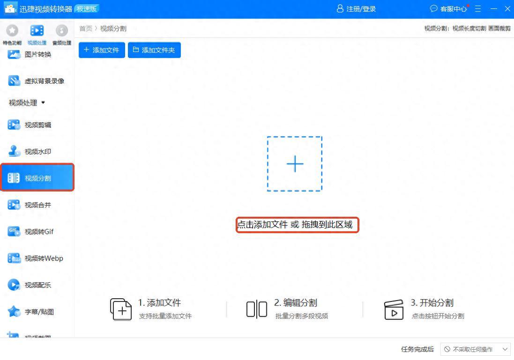This screenshot has width=514, height=360.
Task: Switch to the 音频处理 tab
Action: pyautogui.click(x=61, y=35)
